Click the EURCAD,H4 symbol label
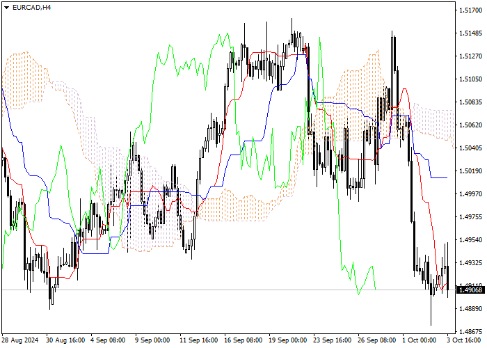This screenshot has height=348, width=487. pyautogui.click(x=32, y=8)
